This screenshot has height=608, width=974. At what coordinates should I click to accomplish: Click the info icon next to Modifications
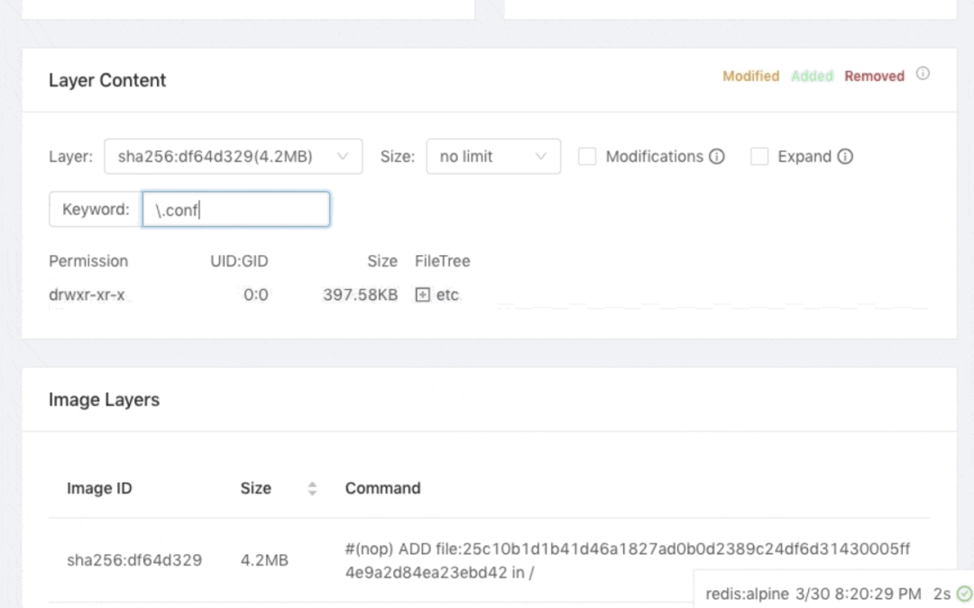click(717, 157)
